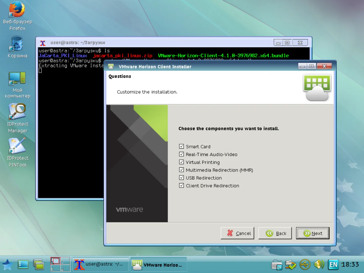Uncheck Real-Time Audio-Video component
The height and width of the screenshot is (273, 364).
(182, 154)
